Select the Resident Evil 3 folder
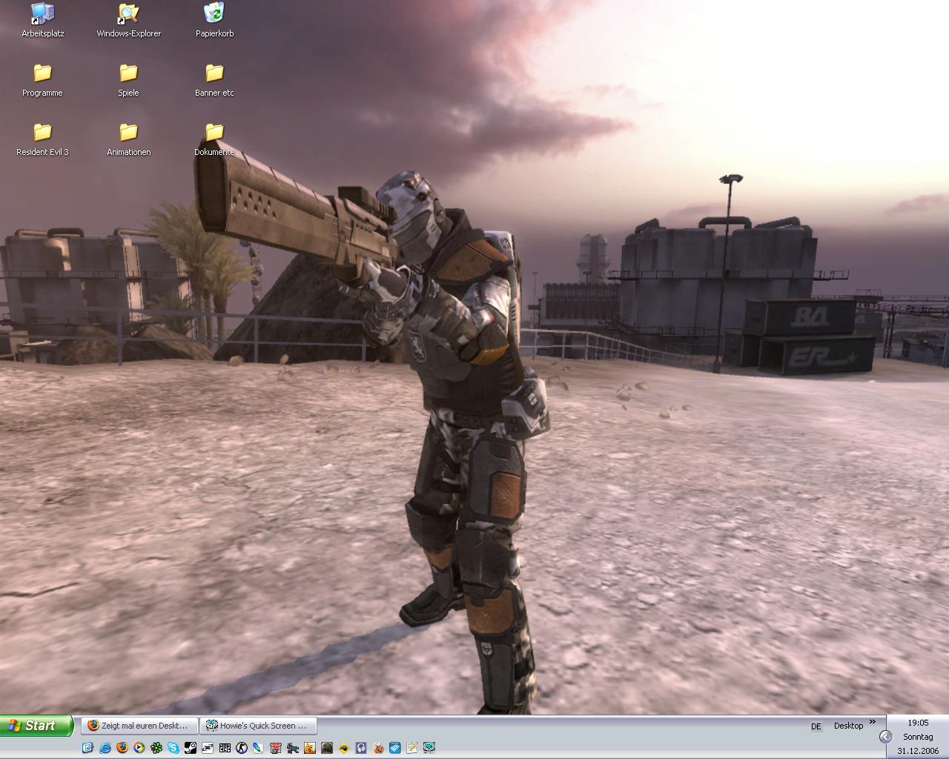949x759 pixels. (x=42, y=139)
